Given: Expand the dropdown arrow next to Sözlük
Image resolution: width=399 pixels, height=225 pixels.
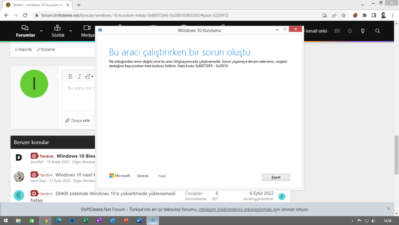Looking at the screenshot, I should pyautogui.click(x=70, y=31).
